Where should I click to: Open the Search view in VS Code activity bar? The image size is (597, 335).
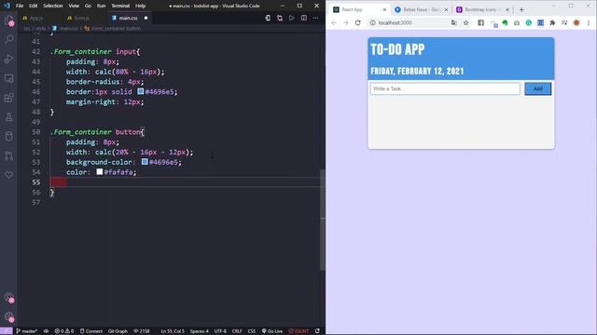point(8,39)
